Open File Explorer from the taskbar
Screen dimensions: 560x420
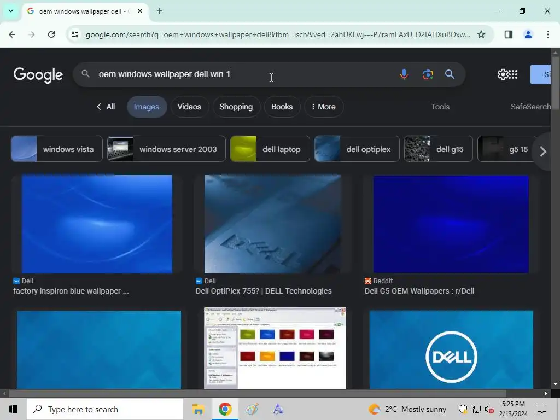pos(198,409)
